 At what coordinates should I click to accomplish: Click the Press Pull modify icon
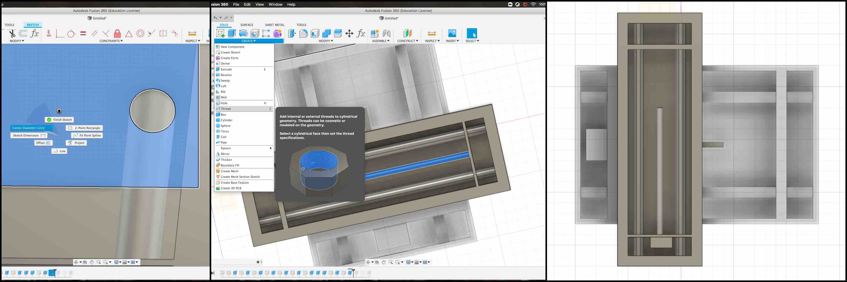(x=292, y=33)
